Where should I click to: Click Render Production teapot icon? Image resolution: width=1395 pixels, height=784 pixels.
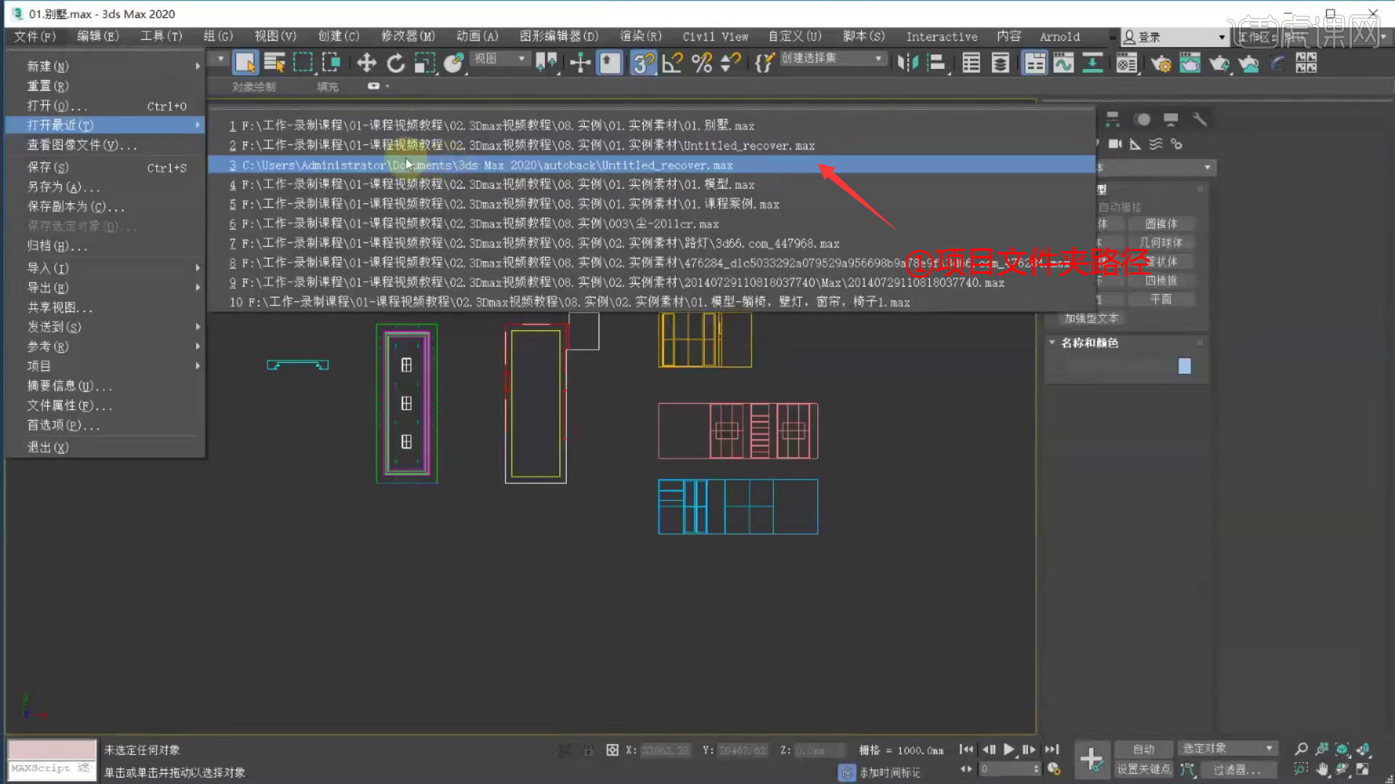point(1219,63)
